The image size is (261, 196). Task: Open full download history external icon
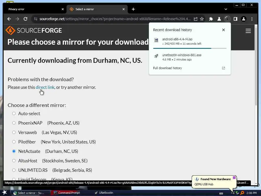coord(224,68)
